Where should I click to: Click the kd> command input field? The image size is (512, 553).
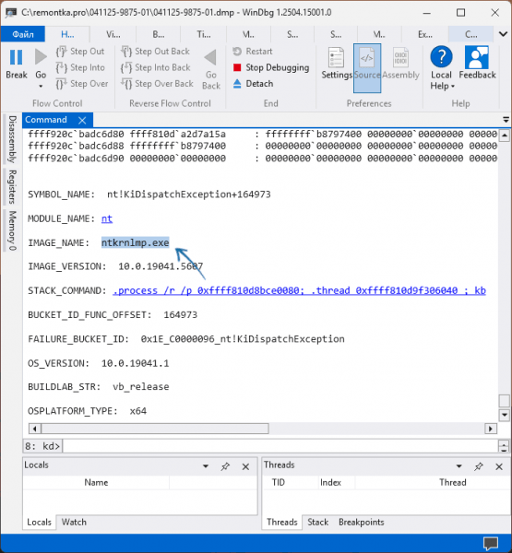pyautogui.click(x=280, y=446)
